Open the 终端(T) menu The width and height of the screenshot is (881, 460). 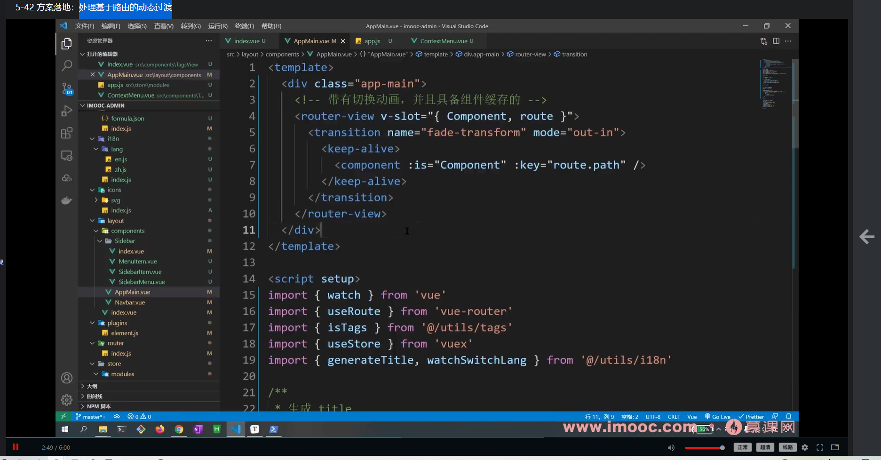tap(244, 26)
